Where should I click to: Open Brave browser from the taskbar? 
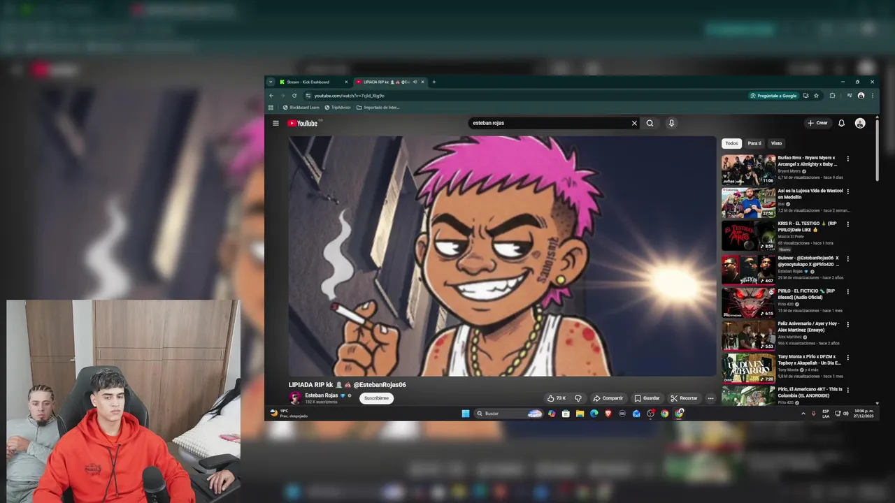click(608, 414)
